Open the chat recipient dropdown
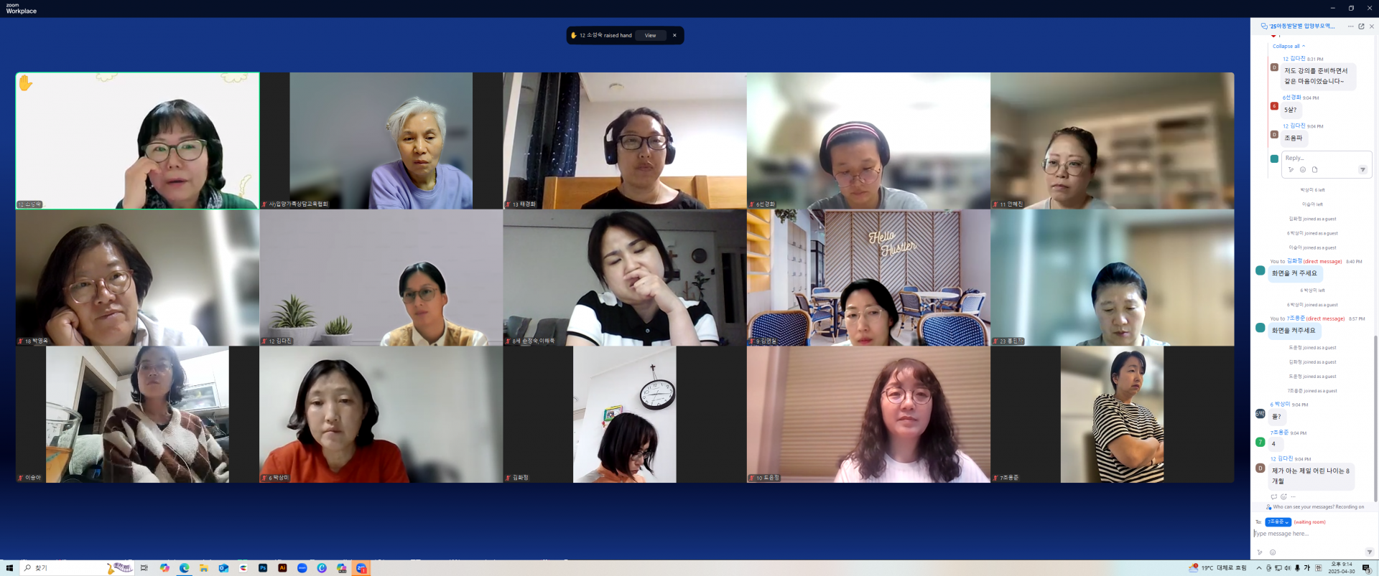The height and width of the screenshot is (576, 1379). (1278, 522)
